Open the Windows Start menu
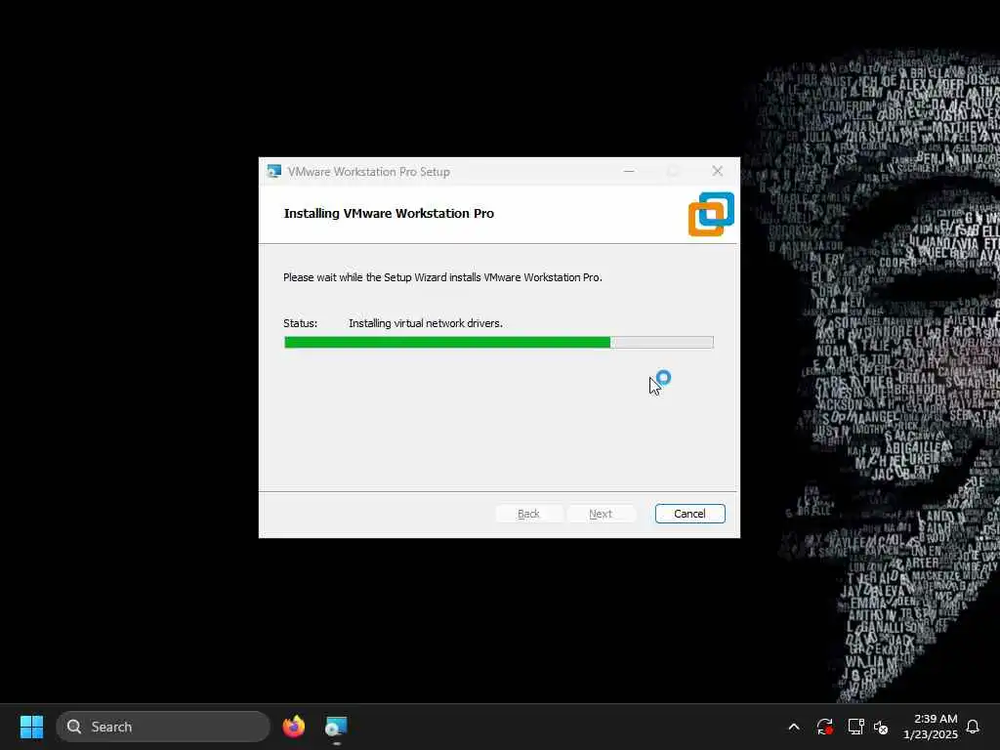This screenshot has height=750, width=1000. tap(31, 727)
